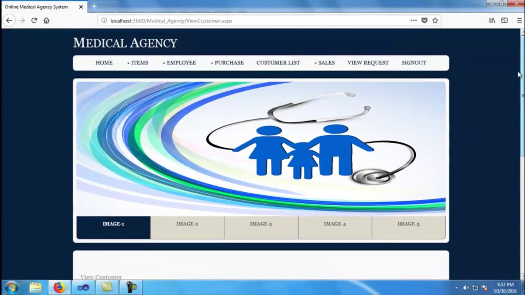Image resolution: width=525 pixels, height=295 pixels.
Task: Open the Action Center flag icon
Action: [x=484, y=288]
